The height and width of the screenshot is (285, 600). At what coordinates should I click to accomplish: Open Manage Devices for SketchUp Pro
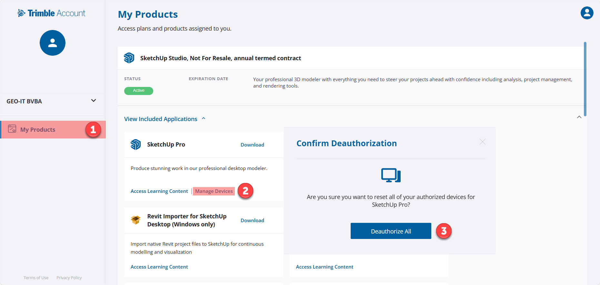point(214,191)
